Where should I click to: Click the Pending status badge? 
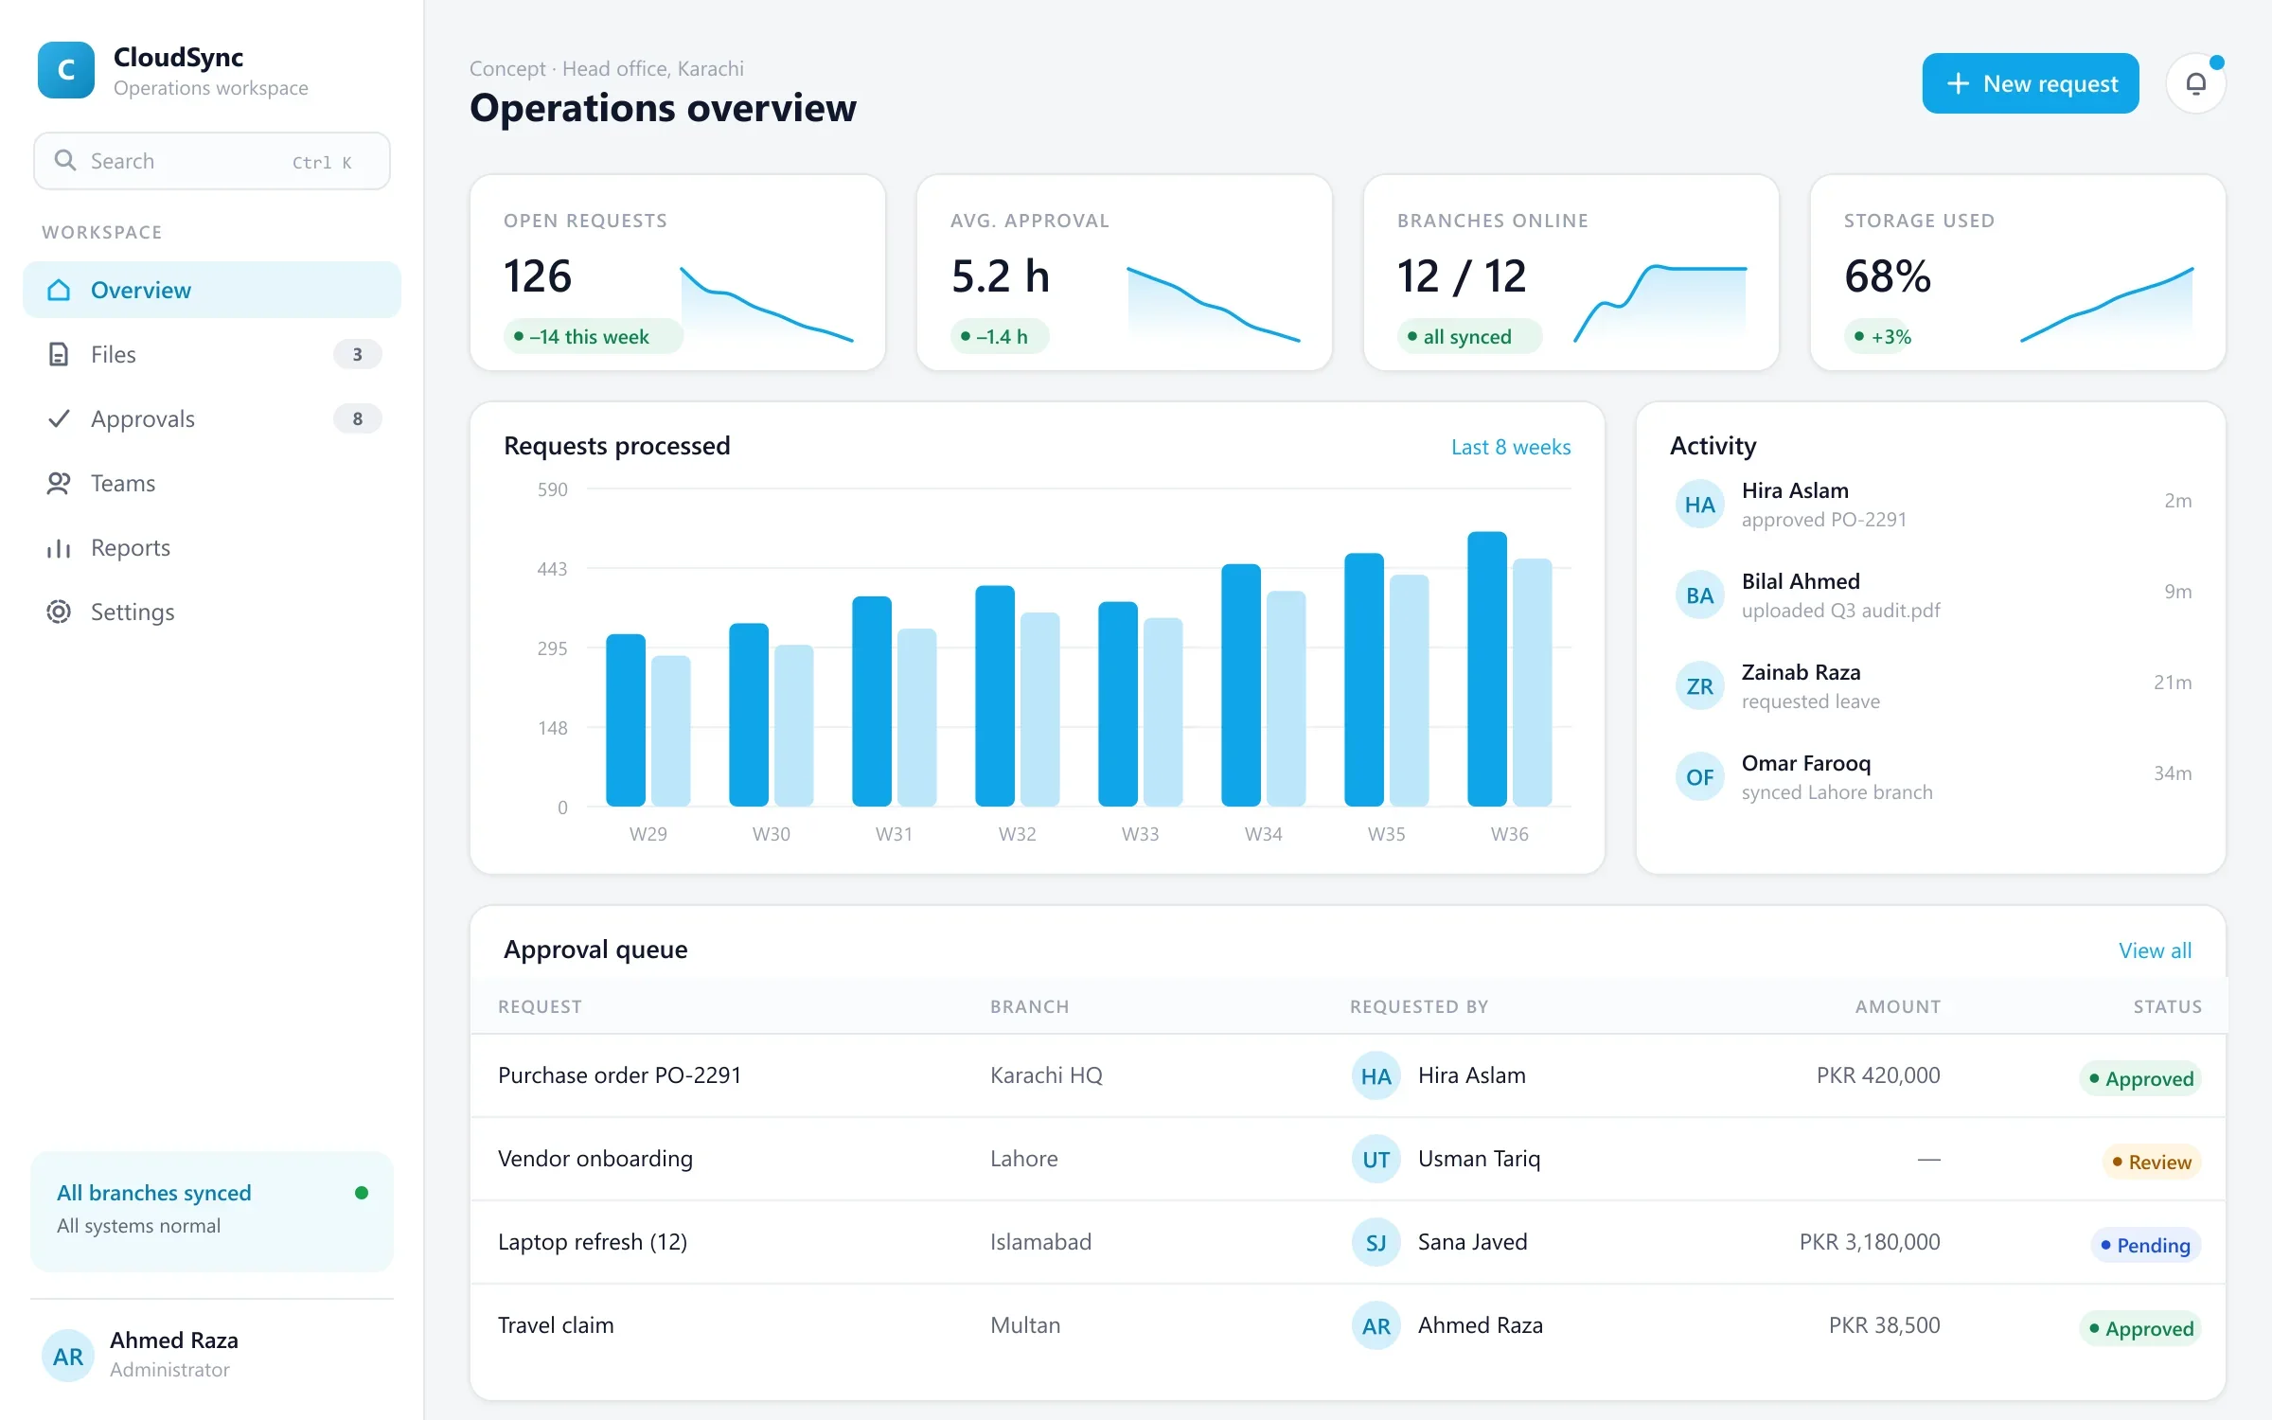(x=2145, y=1245)
